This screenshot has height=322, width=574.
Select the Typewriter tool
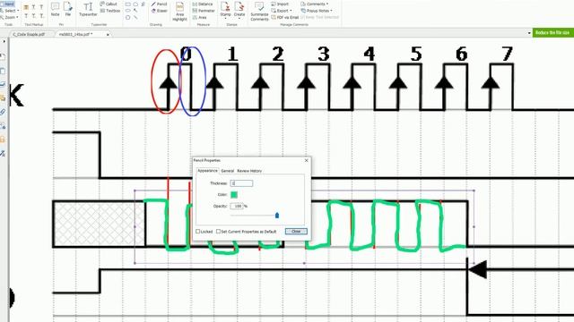[88, 9]
